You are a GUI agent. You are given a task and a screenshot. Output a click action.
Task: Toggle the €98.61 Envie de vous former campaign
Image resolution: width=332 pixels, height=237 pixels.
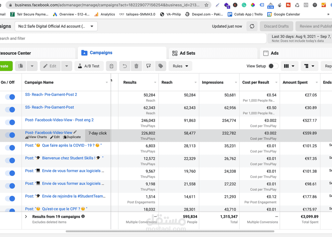10,186
